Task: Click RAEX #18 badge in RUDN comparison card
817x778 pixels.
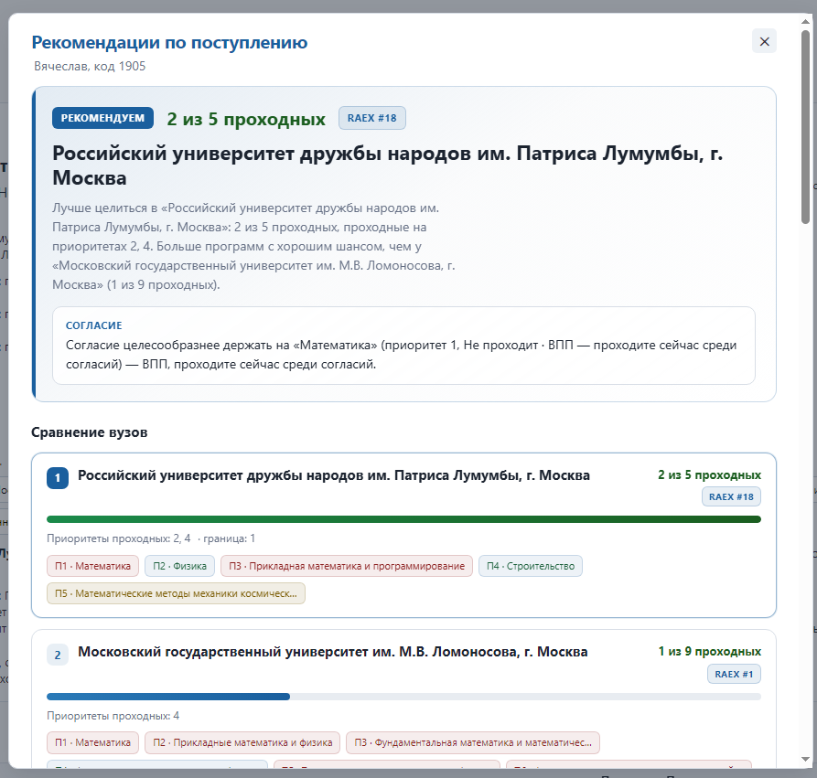Action: click(731, 496)
